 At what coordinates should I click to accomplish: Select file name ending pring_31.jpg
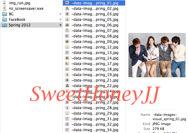point(95,119)
